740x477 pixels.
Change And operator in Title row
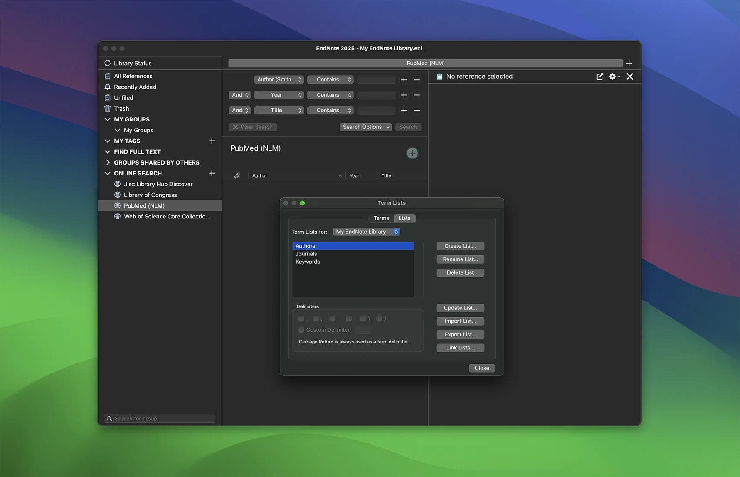click(x=240, y=111)
